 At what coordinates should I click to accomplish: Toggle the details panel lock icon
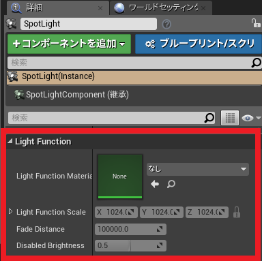tap(256, 23)
